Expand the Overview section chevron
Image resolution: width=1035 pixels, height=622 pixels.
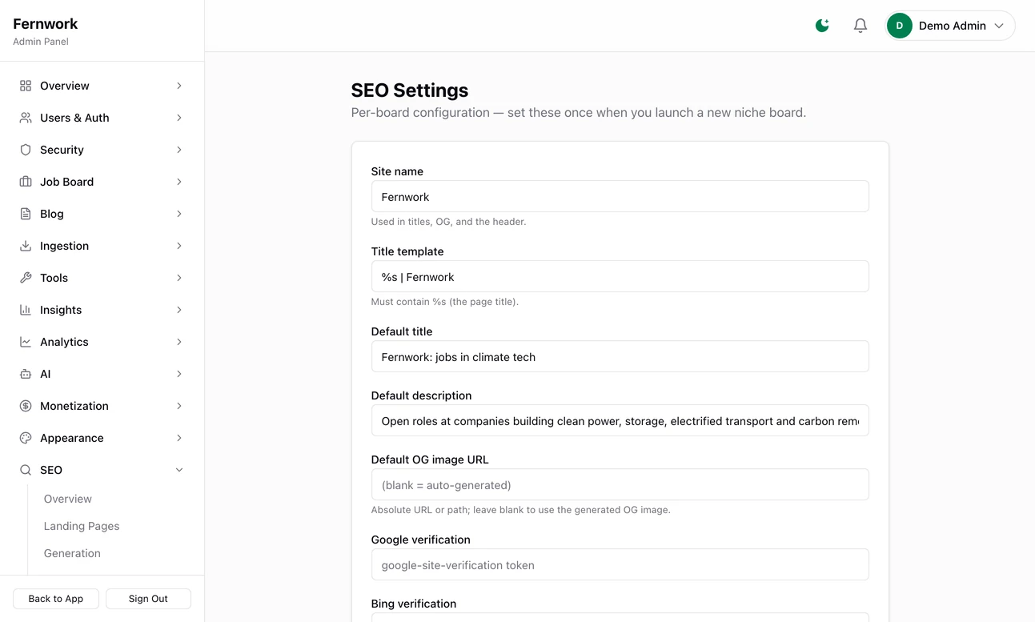tap(179, 86)
